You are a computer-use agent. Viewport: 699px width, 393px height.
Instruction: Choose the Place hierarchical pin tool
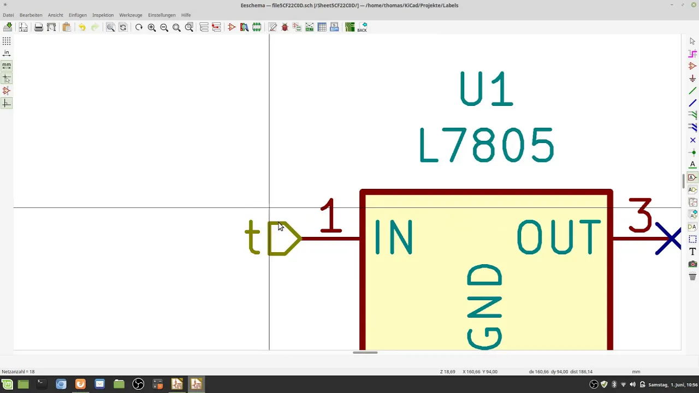tap(692, 227)
